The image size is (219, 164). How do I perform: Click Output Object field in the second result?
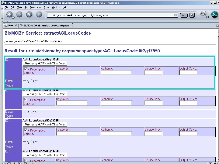[188, 103]
